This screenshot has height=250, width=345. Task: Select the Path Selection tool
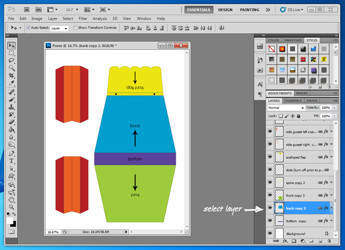click(11, 169)
